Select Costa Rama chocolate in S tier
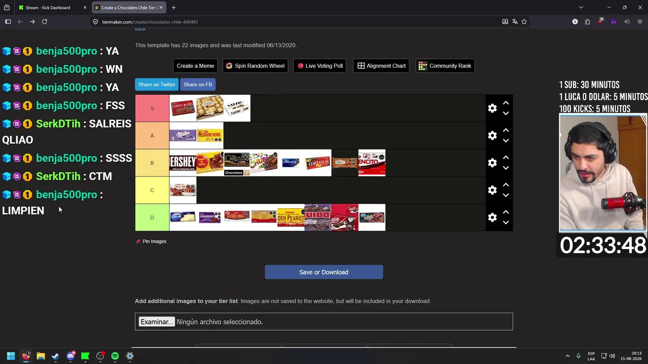This screenshot has height=364, width=648. pos(183,108)
